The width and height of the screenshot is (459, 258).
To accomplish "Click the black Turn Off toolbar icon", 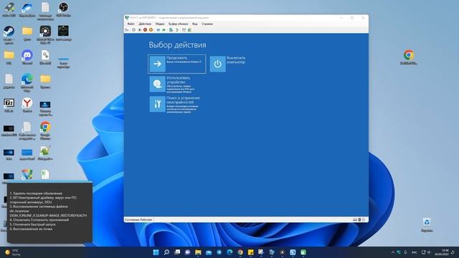I will (x=140, y=30).
